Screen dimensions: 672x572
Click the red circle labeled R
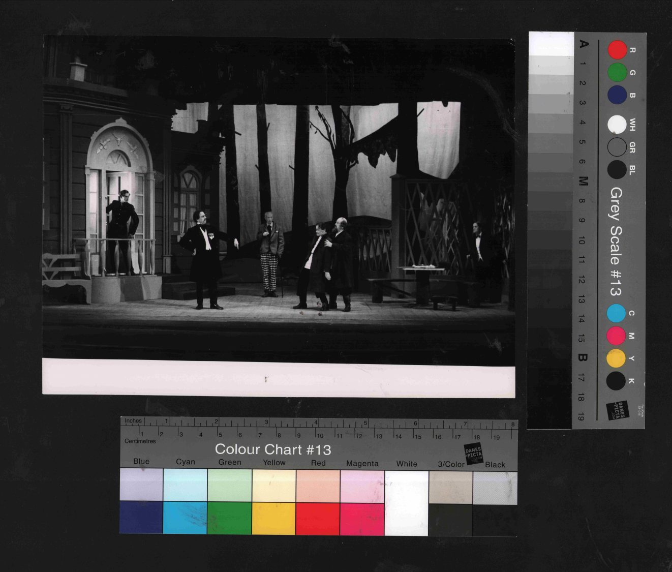[618, 50]
